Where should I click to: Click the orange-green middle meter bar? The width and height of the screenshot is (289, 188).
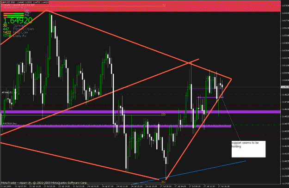(13, 15)
